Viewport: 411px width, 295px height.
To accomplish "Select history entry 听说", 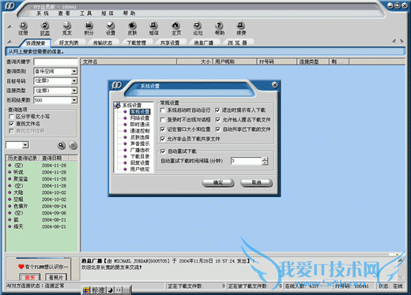I will point(19,172).
